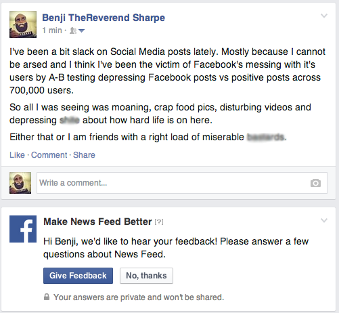
Task: Click the 1 min timestamp
Action: [52, 30]
